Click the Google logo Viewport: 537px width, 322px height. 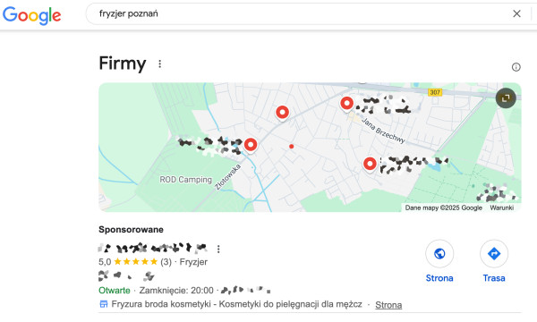point(32,15)
